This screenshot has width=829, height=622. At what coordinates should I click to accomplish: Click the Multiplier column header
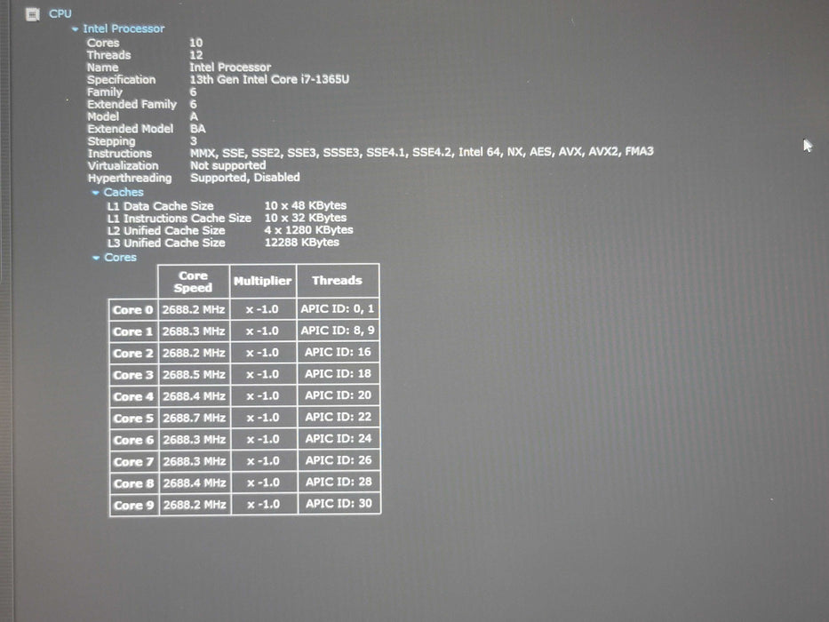263,281
